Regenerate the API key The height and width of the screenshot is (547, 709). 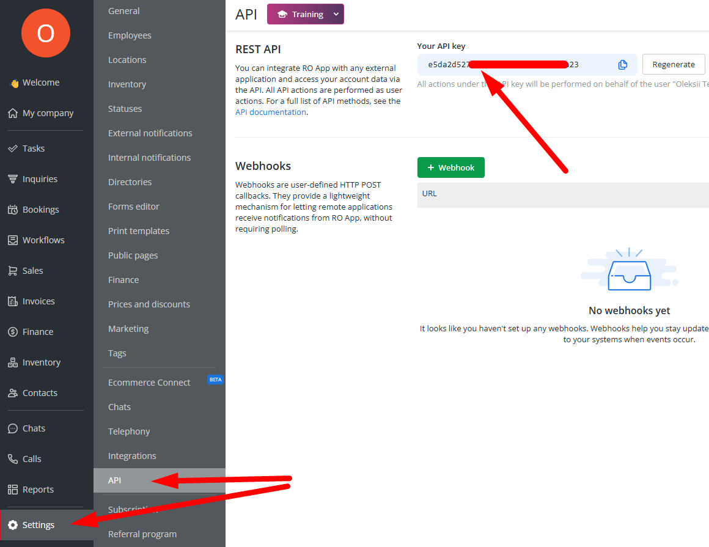(673, 64)
